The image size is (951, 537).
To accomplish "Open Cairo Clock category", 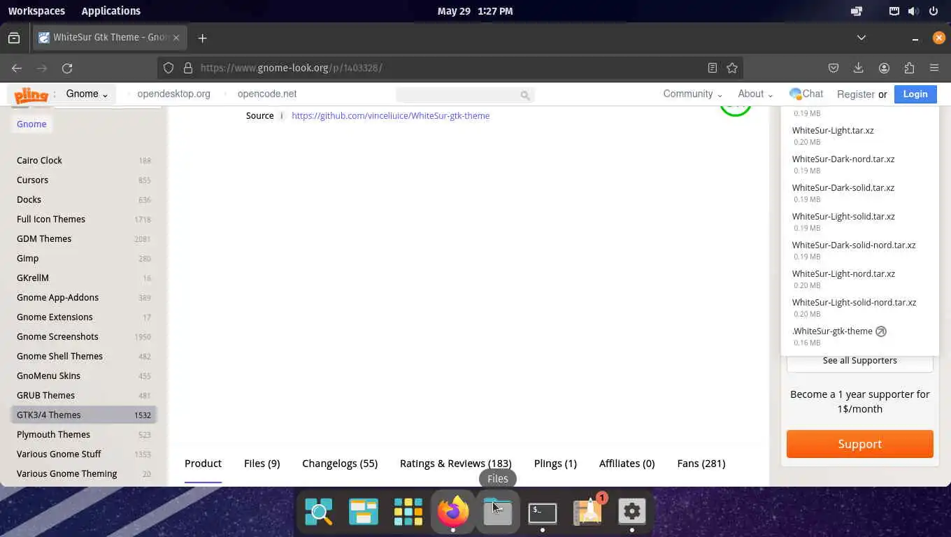I will [39, 160].
